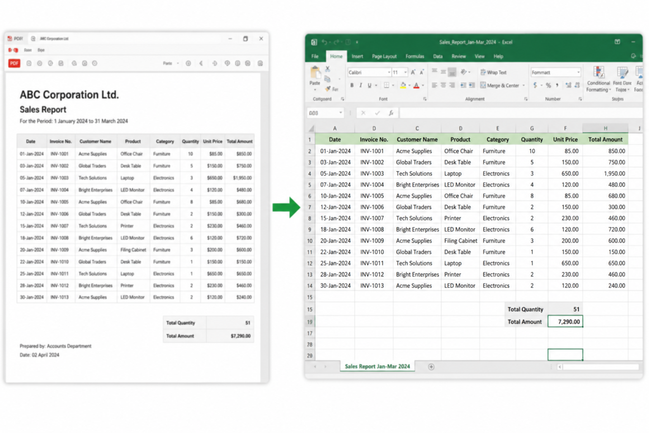Switch to the View tab
Viewport: 649px width, 433px height.
[480, 56]
